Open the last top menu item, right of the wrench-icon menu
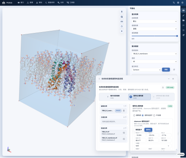 (71, 3)
